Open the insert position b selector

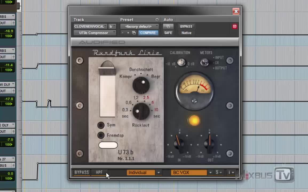pyautogui.click(x=112, y=26)
